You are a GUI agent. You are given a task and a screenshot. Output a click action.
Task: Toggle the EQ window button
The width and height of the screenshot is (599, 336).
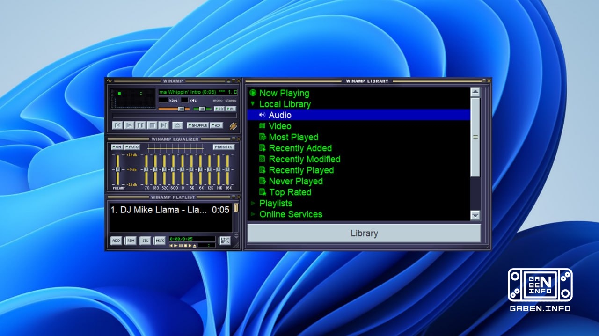point(219,109)
